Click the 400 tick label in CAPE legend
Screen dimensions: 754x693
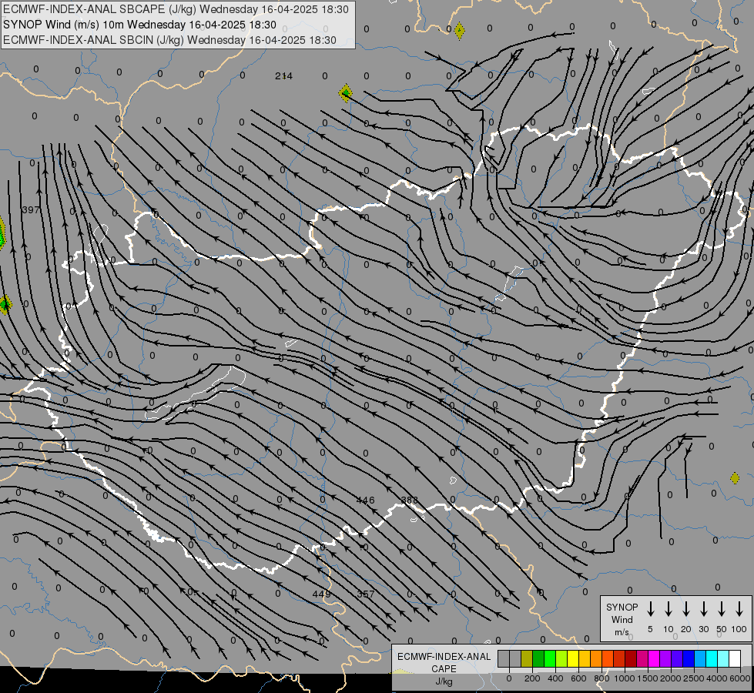coord(555,678)
